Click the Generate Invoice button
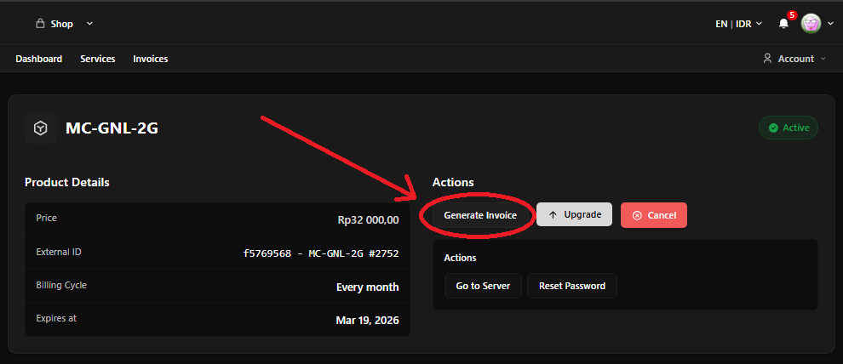843x364 pixels. 480,215
